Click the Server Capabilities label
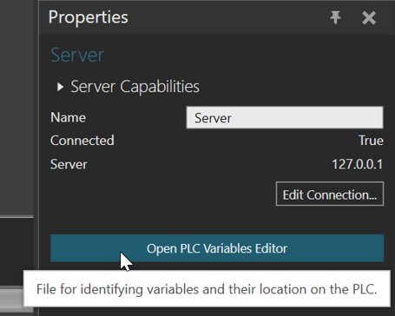This screenshot has width=395, height=316. [135, 87]
